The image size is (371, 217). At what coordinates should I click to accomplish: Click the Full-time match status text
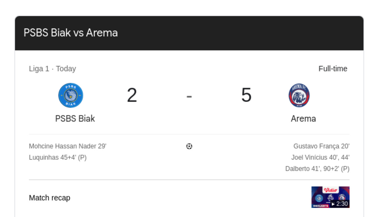click(333, 69)
